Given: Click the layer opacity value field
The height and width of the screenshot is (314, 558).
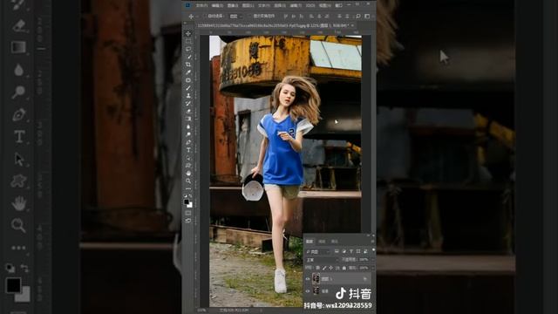Looking at the screenshot, I should (364, 260).
